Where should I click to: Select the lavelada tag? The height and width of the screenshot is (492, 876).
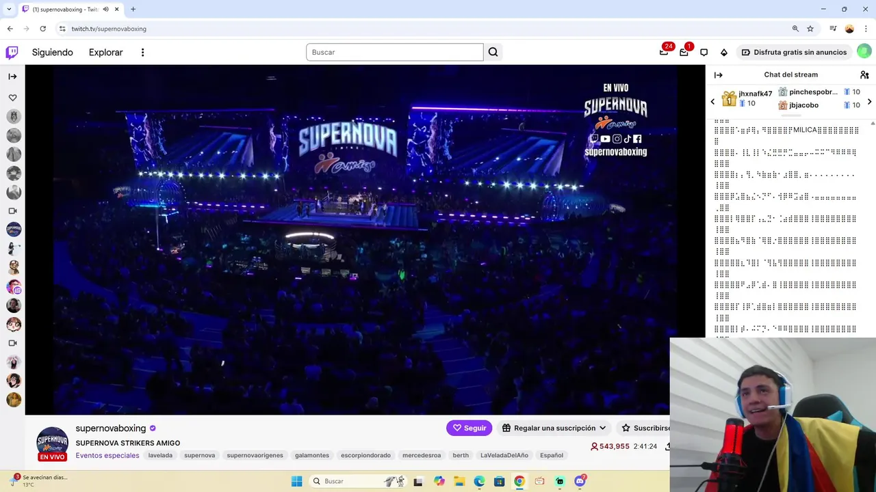click(x=160, y=455)
